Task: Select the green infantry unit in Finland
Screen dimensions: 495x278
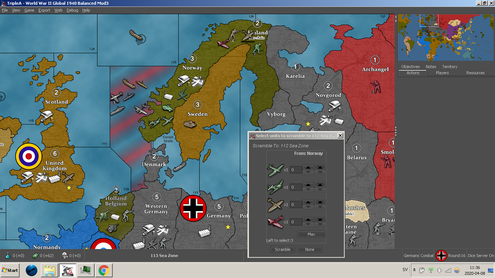Action: click(257, 48)
